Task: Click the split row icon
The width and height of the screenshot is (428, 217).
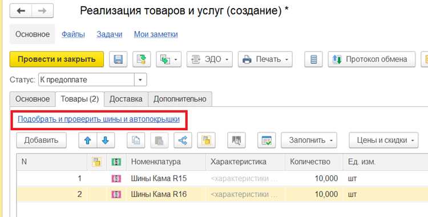Action: pyautogui.click(x=183, y=140)
